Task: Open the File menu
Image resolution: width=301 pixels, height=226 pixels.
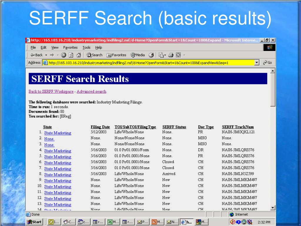Action: click(33, 47)
